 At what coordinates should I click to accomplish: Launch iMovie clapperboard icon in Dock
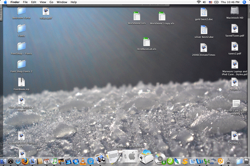pyautogui.click(x=68, y=161)
